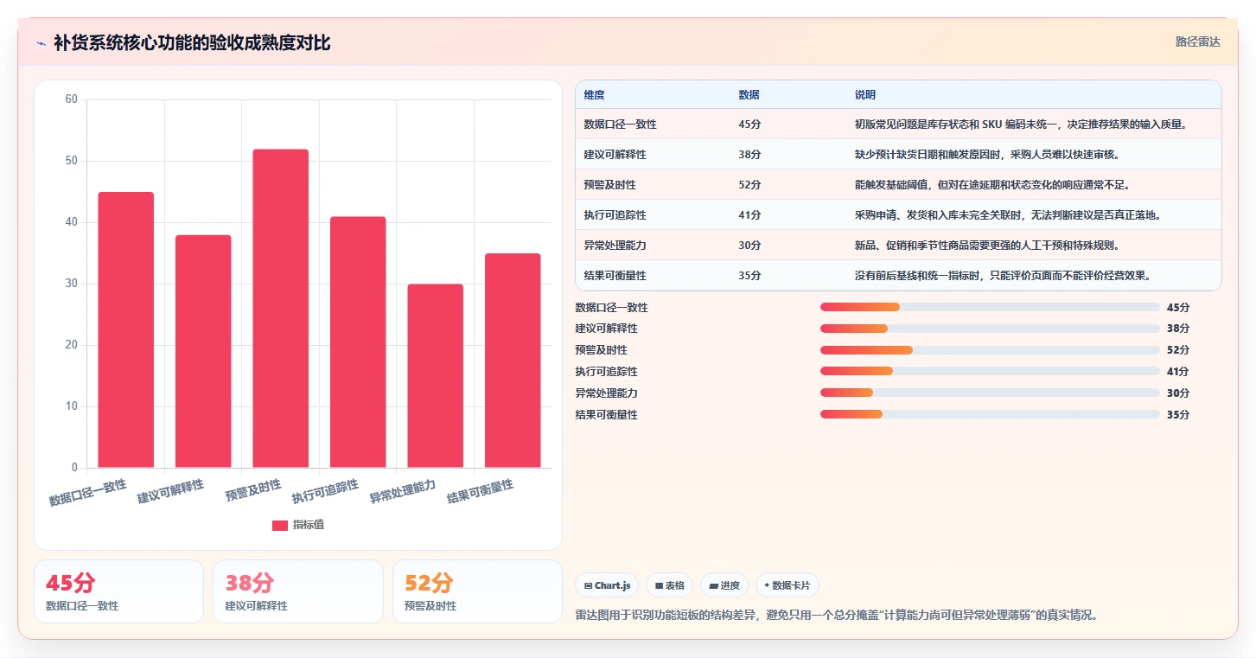Viewport: 1256px width, 658px height.
Task: Select the 52分 预警及时性 stat card
Action: 477,591
